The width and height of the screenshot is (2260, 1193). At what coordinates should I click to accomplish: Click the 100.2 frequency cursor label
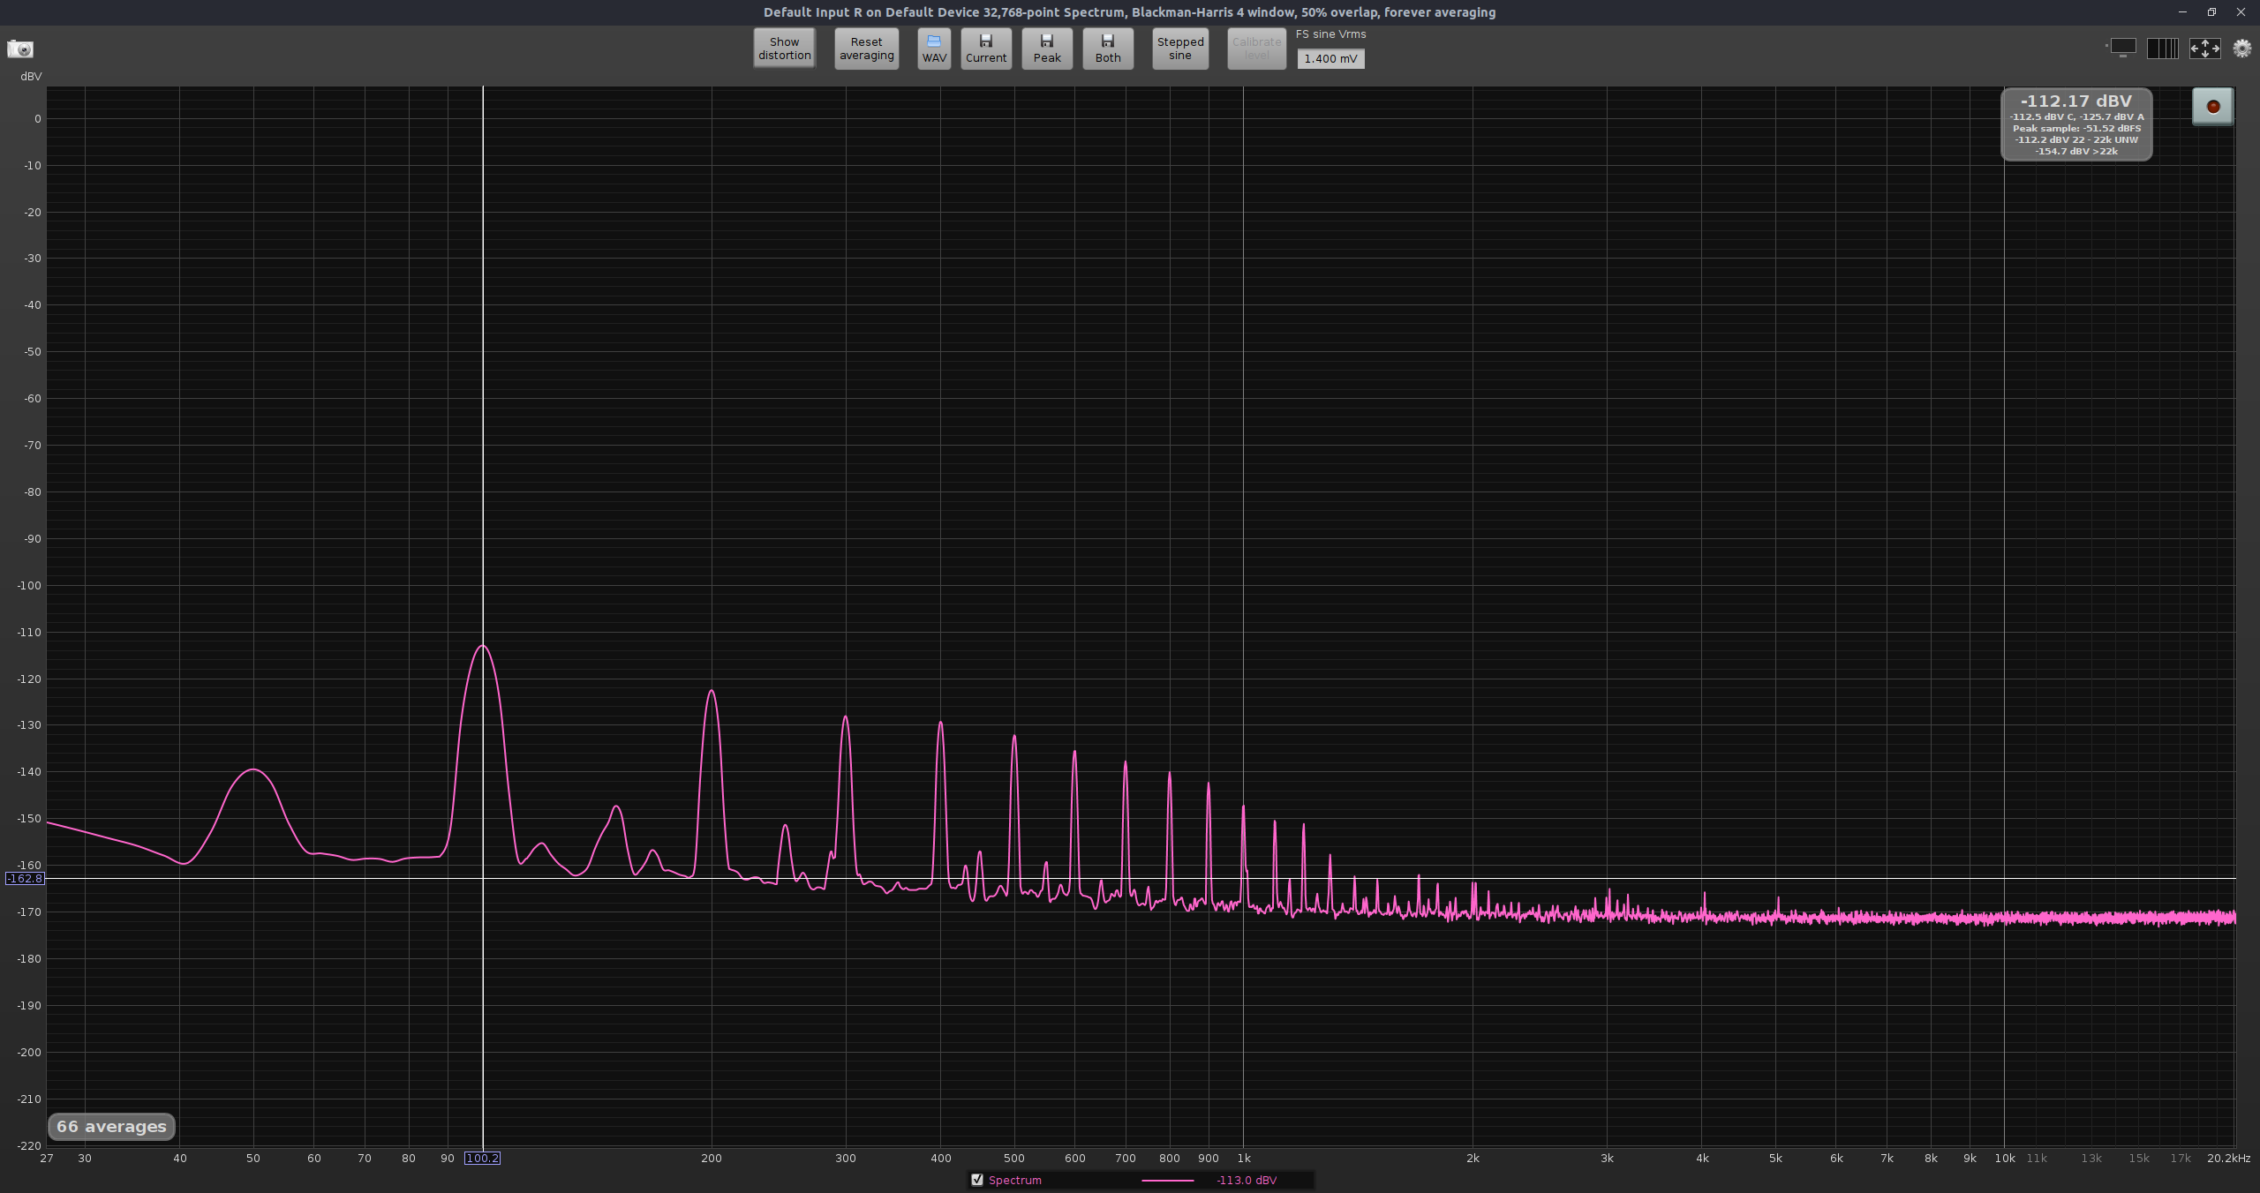click(x=482, y=1158)
